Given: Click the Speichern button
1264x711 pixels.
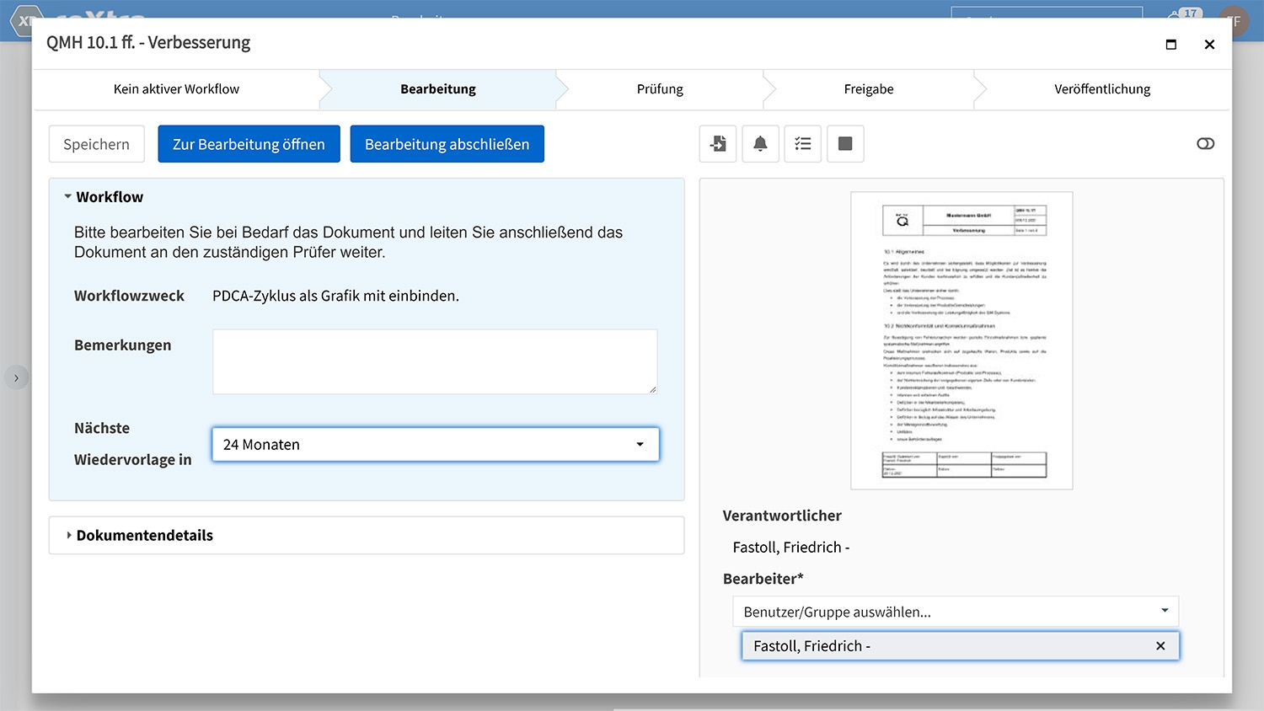Looking at the screenshot, I should click(96, 144).
